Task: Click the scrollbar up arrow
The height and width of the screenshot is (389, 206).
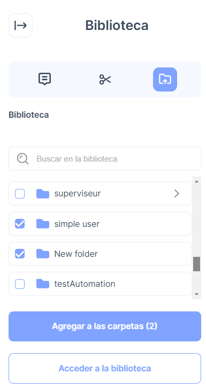Action: [x=196, y=181]
